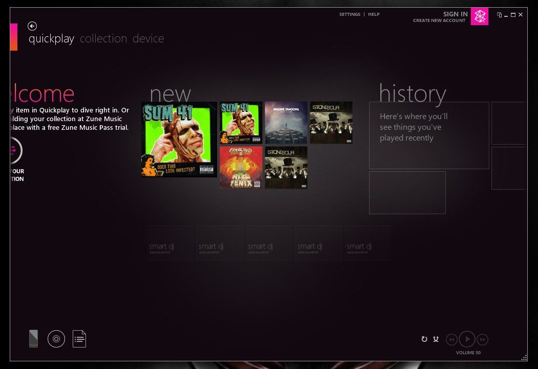This screenshot has height=369, width=538.
Task: Open the large Sum 41 album cover
Action: pos(179,139)
